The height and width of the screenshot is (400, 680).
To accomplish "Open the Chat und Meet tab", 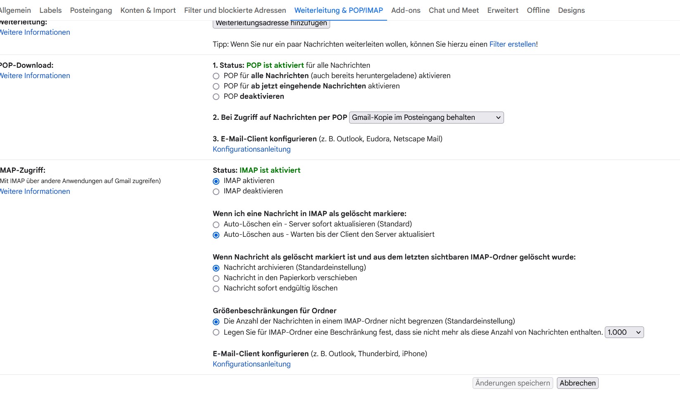I will click(x=454, y=10).
